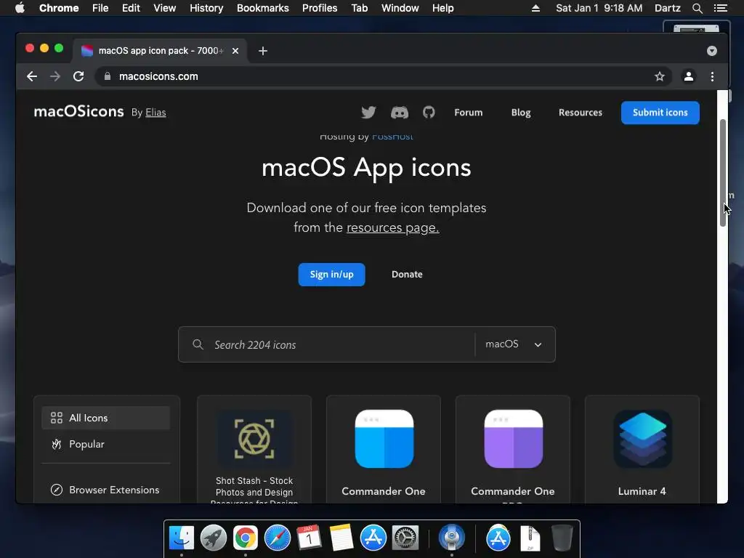Open the Edit menu
Viewport: 744px width, 558px height.
(131, 8)
